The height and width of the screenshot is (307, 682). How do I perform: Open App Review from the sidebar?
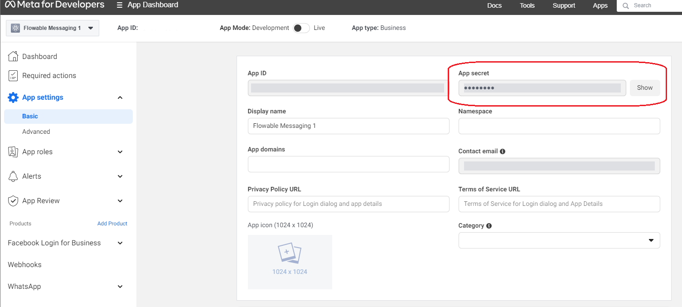click(x=40, y=200)
